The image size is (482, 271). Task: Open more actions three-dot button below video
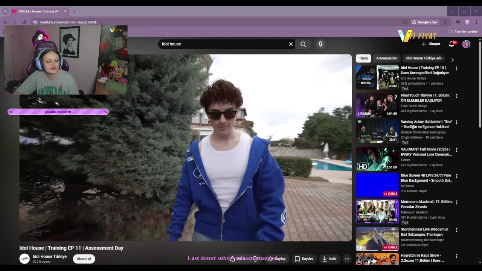[x=347, y=259]
